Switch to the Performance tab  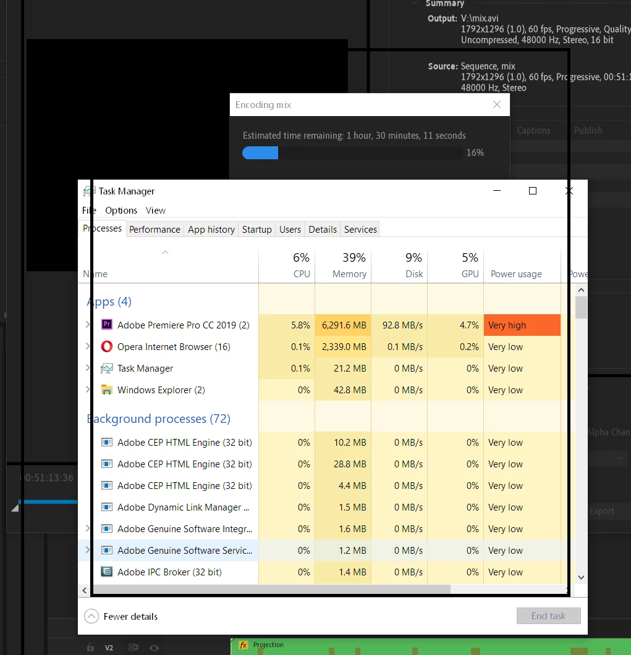(x=155, y=229)
